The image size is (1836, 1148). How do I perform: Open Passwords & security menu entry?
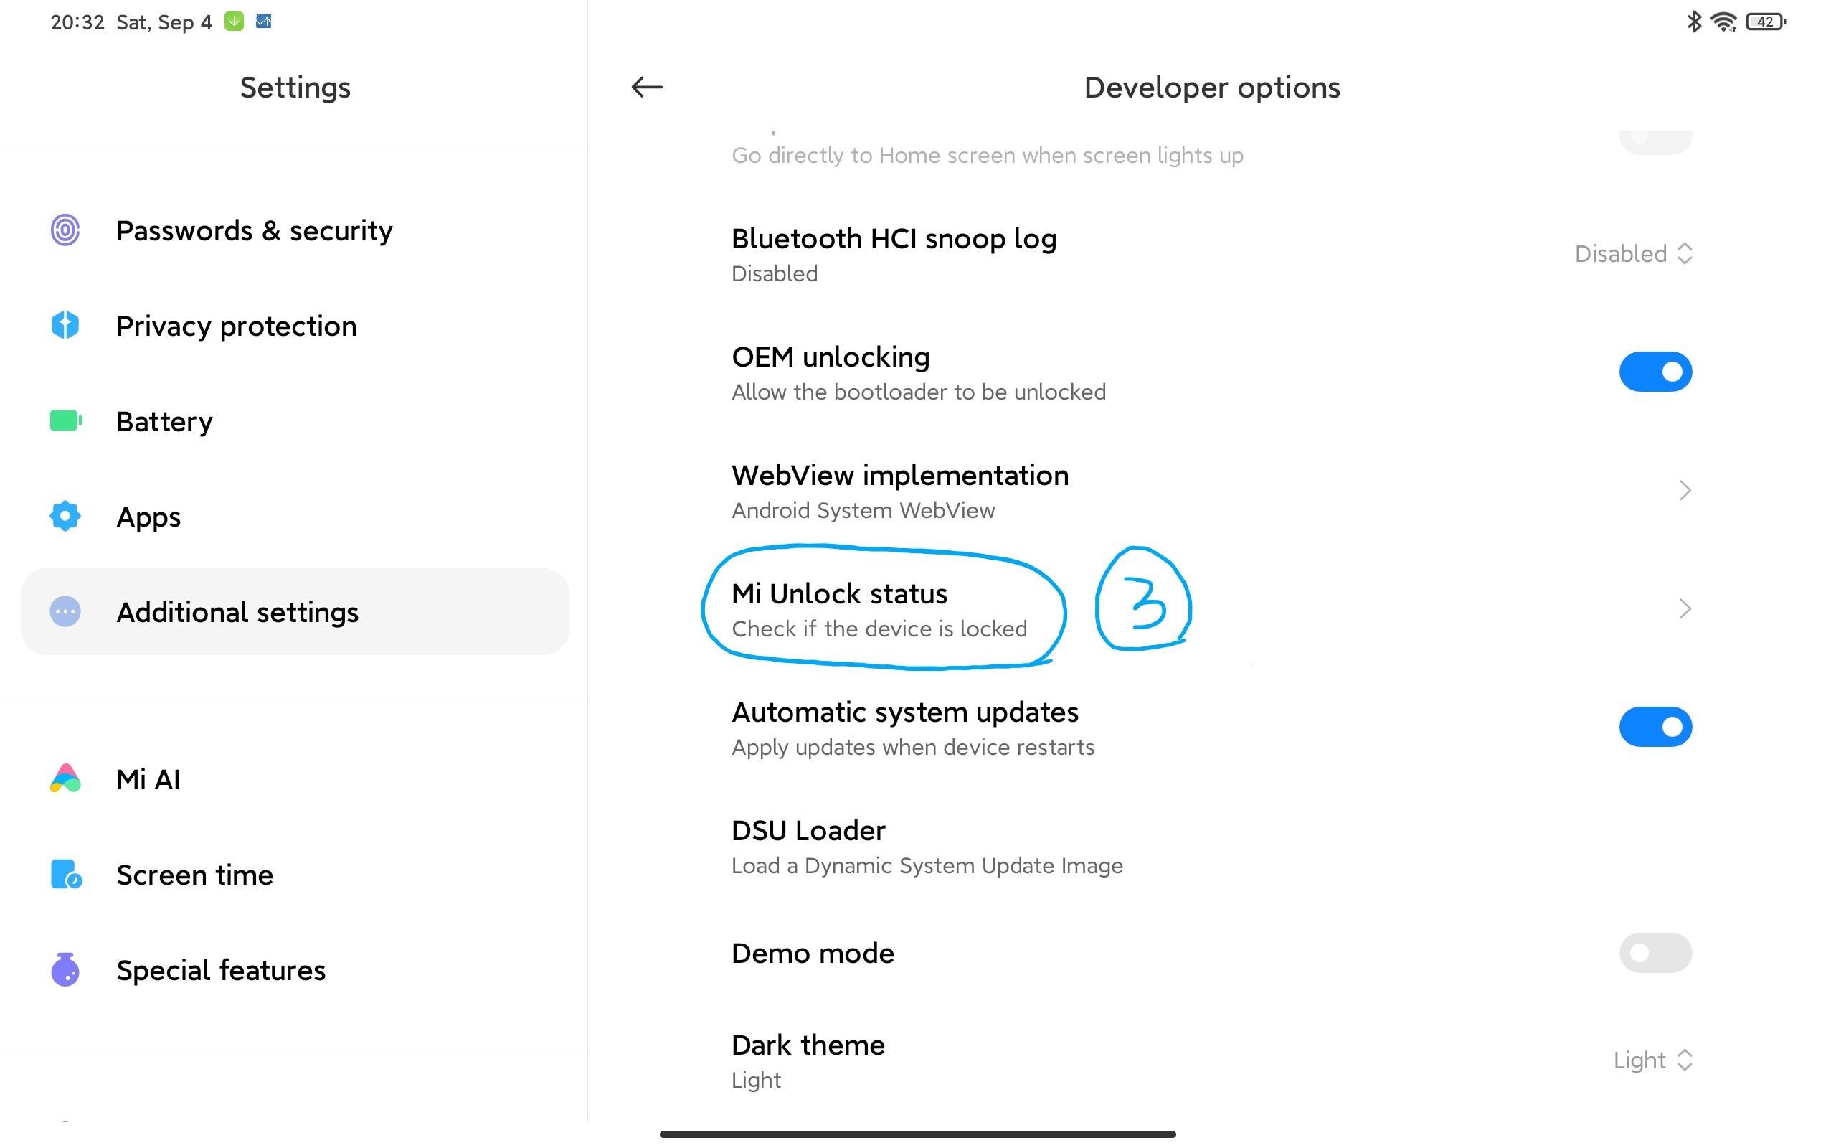coord(253,231)
